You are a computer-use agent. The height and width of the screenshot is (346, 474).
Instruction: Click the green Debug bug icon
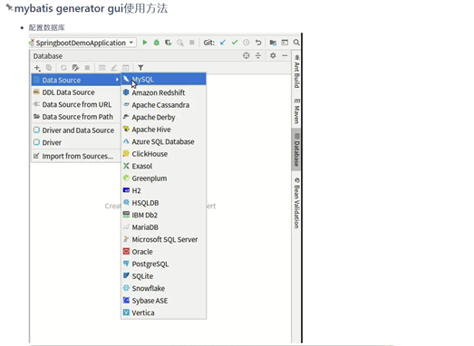click(x=156, y=43)
